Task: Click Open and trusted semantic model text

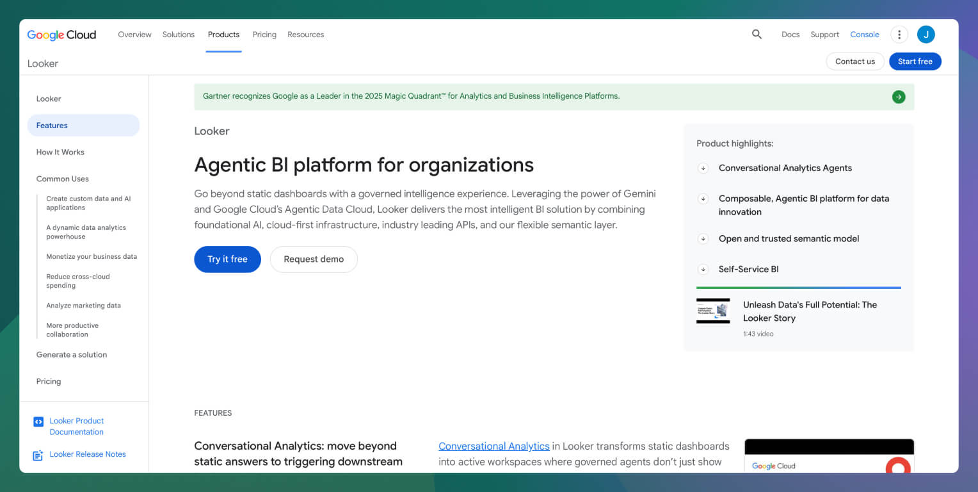Action: pyautogui.click(x=789, y=238)
